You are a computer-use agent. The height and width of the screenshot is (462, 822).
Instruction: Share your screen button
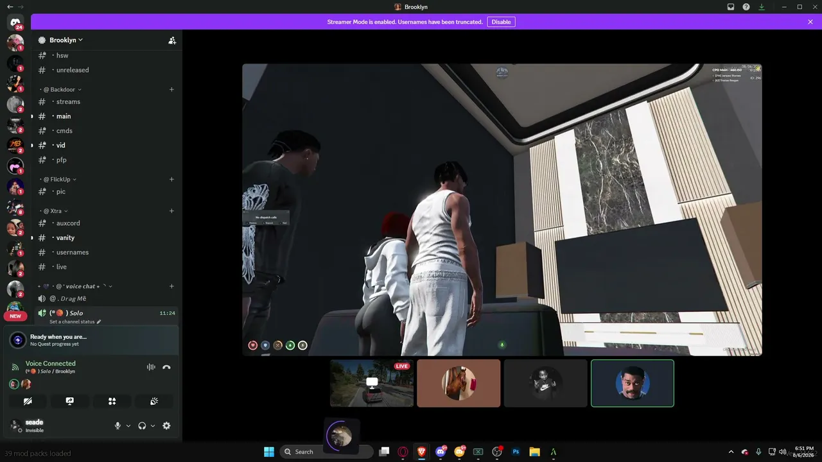pos(70,401)
